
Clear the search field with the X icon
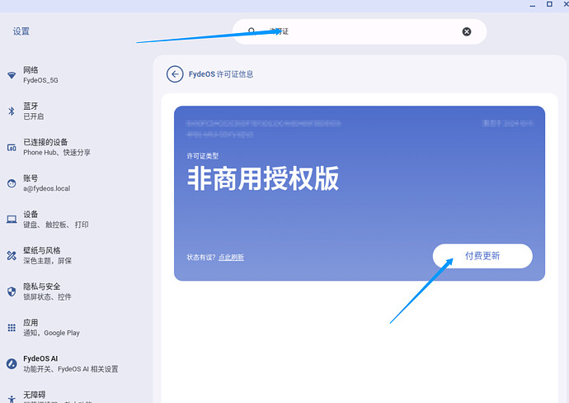tap(467, 31)
